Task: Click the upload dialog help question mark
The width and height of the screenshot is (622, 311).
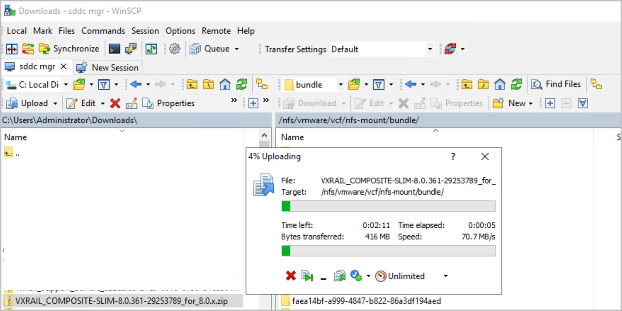Action: click(x=453, y=156)
